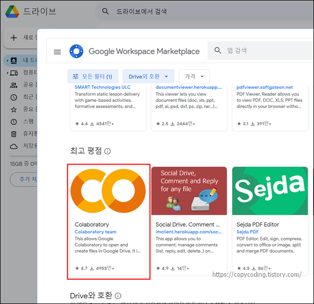The image size is (314, 304).
Task: Click the Drive compatible info icon
Action: pyautogui.click(x=118, y=296)
